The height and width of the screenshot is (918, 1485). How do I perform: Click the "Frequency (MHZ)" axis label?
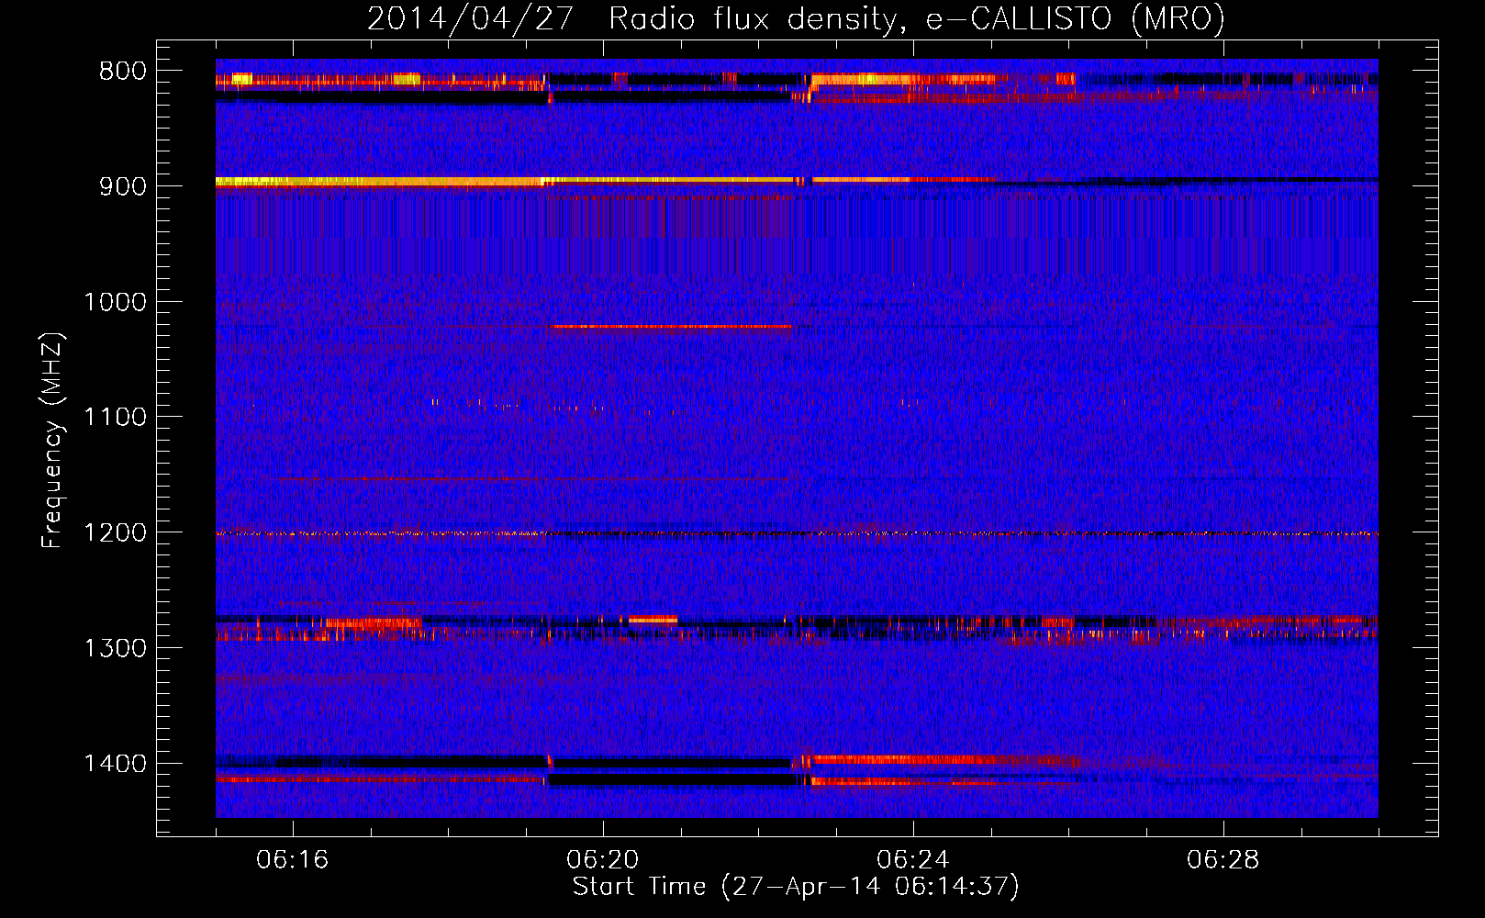pos(54,441)
